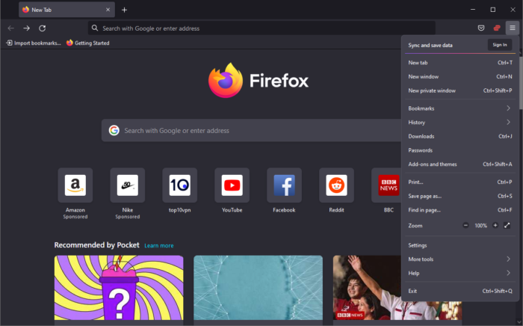Choose New window menu item
The height and width of the screenshot is (326, 523).
tap(460, 77)
